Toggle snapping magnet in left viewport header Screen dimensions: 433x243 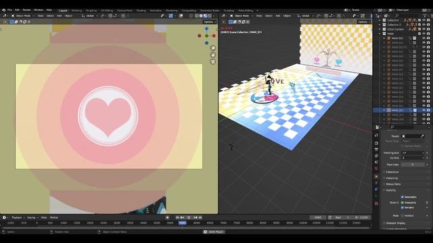tap(110, 16)
